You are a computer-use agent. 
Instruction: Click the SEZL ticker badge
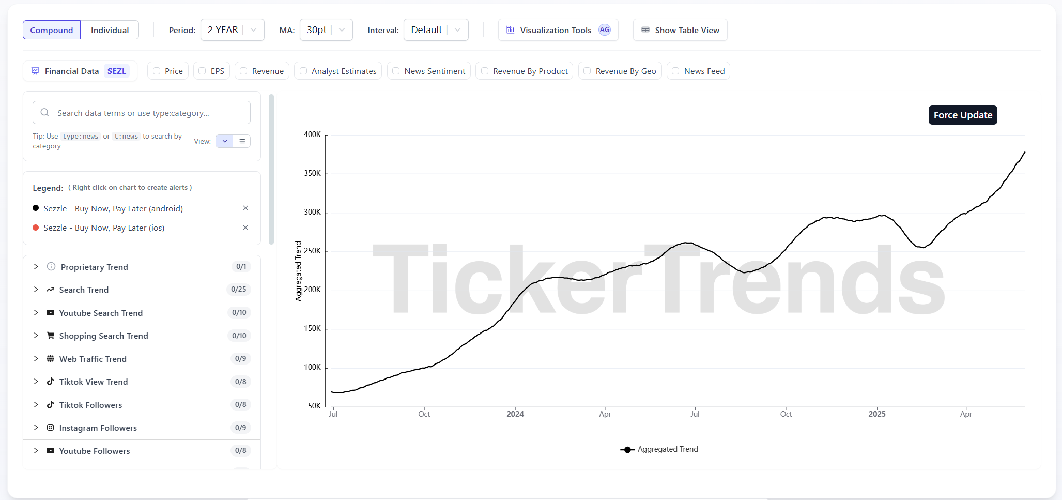point(117,71)
